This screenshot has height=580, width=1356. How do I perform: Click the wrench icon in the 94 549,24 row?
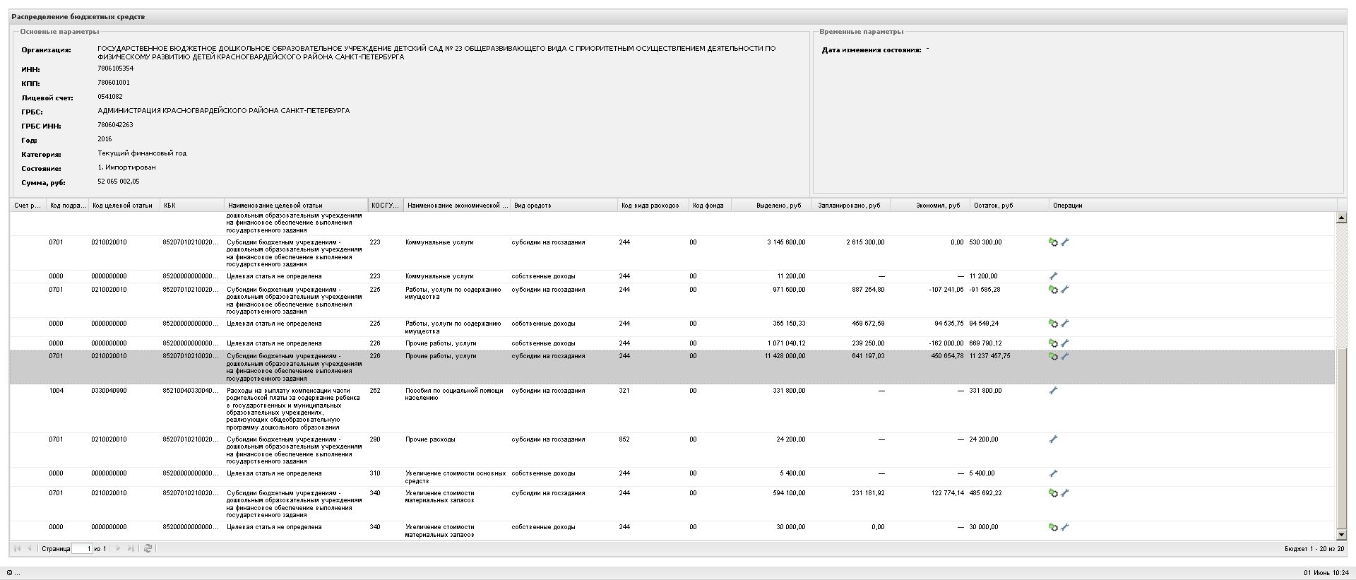coord(1065,324)
